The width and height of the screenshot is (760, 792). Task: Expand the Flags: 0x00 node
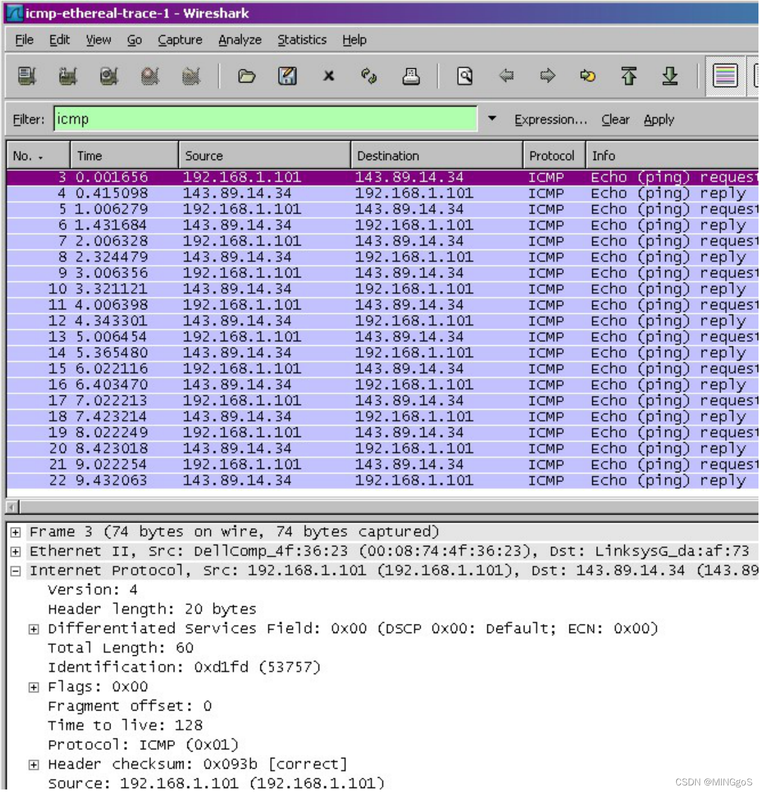(x=33, y=688)
